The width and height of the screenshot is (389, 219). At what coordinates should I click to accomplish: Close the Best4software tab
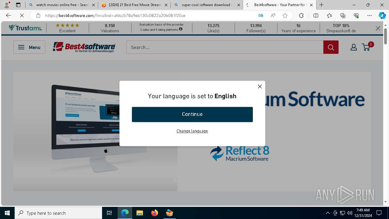(311, 5)
